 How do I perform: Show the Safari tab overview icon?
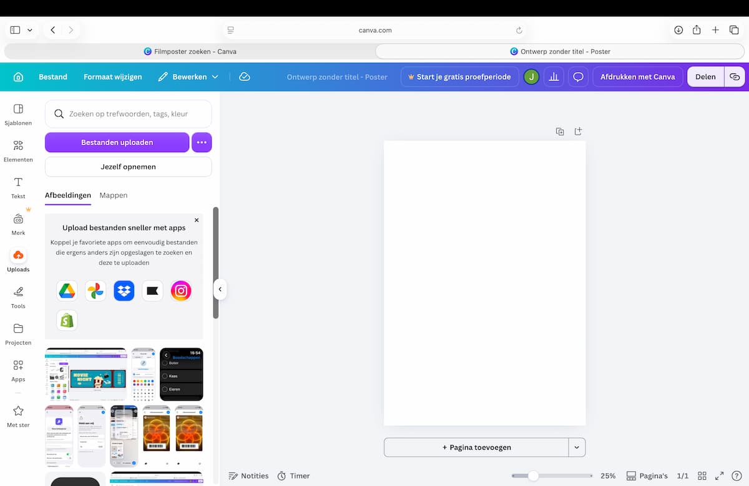tap(734, 30)
